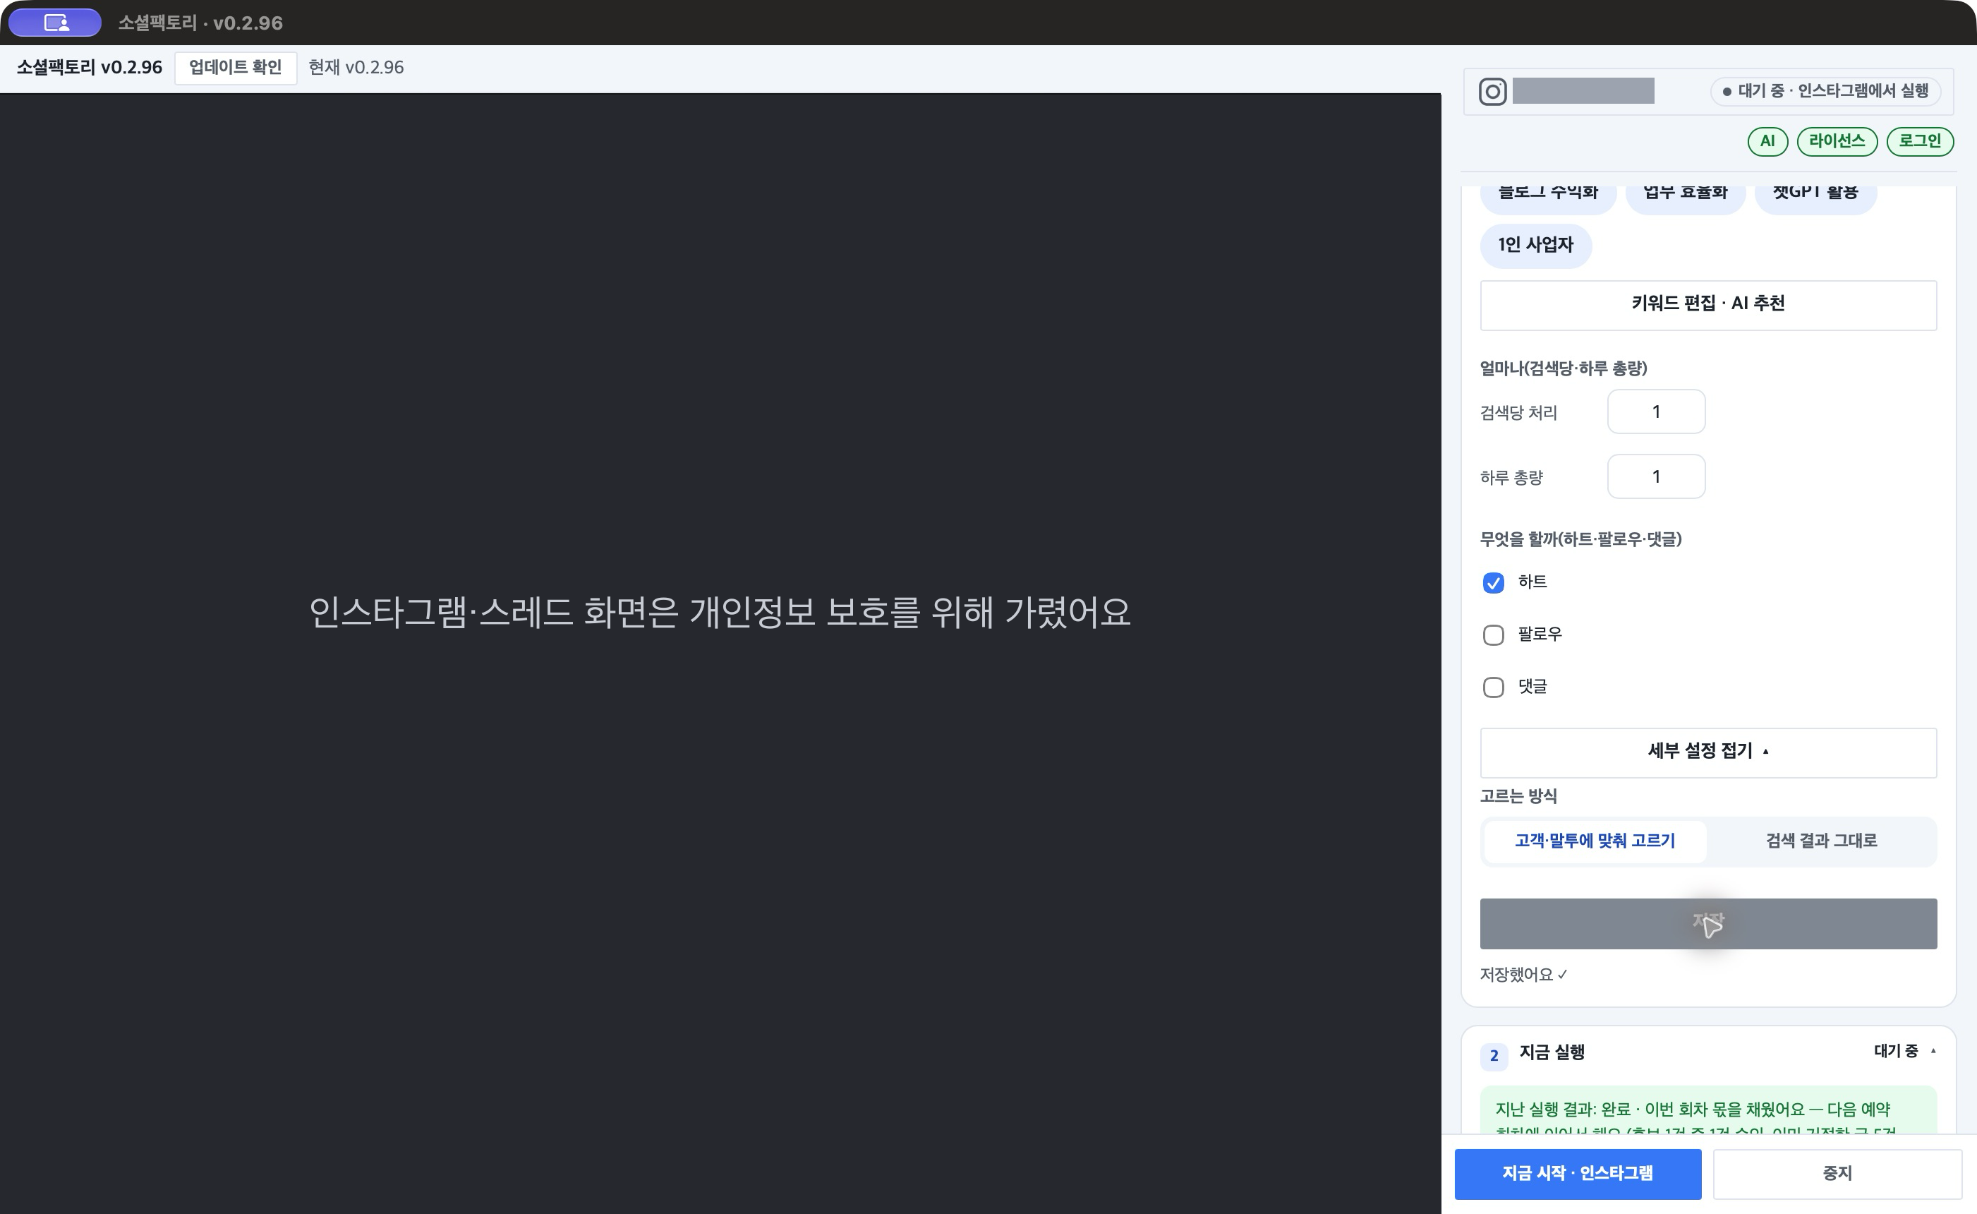
Task: Click the 현재 v0.2.96 version text
Action: (x=356, y=68)
